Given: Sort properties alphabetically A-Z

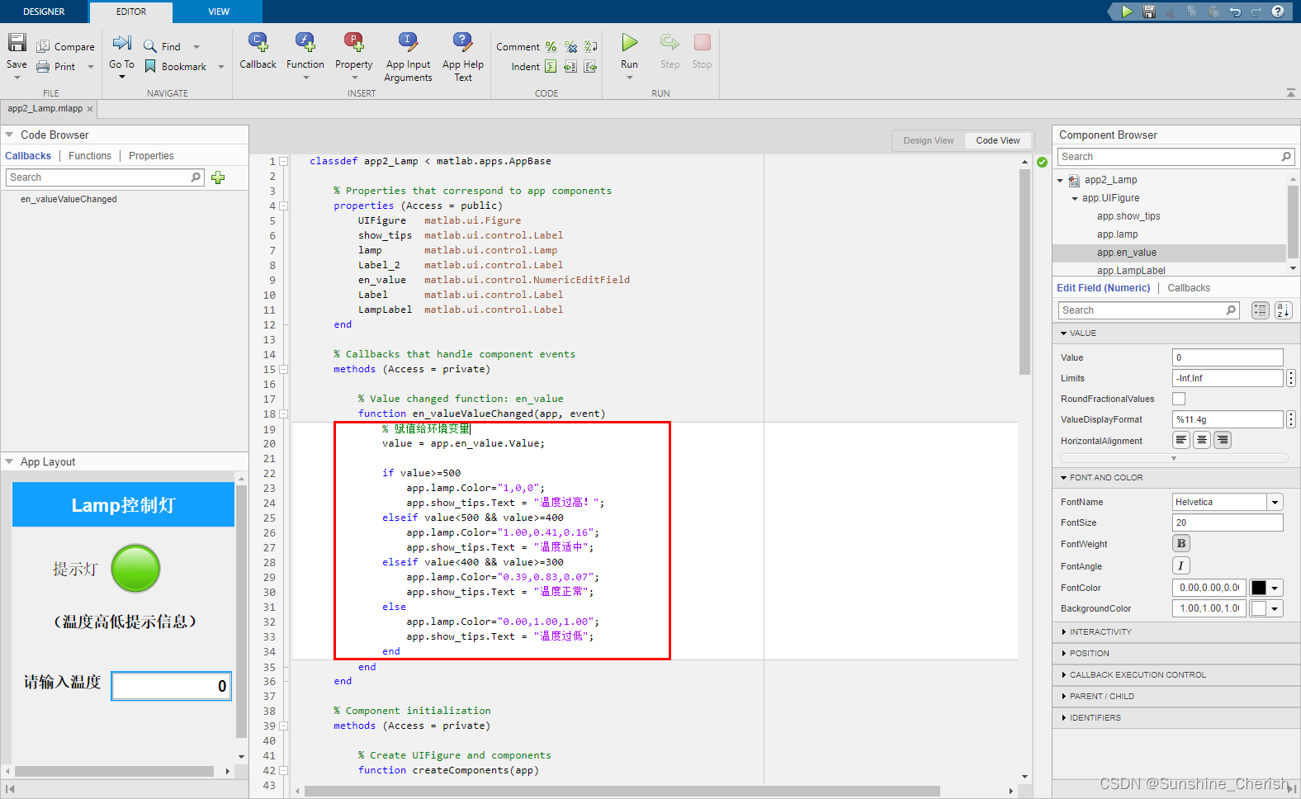Looking at the screenshot, I should pyautogui.click(x=1283, y=310).
